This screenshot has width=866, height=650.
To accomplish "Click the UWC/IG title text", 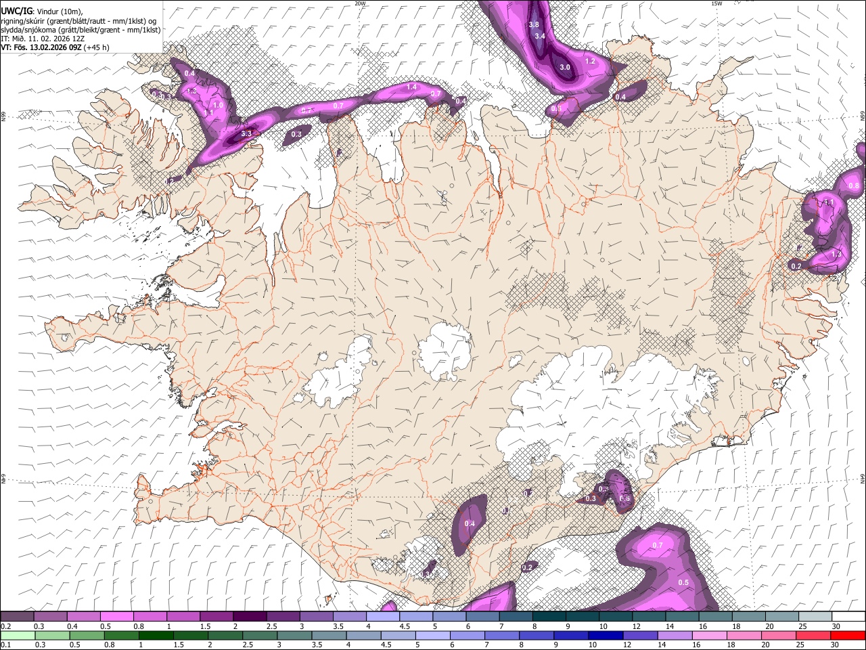I will click(x=16, y=12).
